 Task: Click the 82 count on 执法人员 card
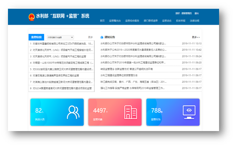click(x=38, y=111)
